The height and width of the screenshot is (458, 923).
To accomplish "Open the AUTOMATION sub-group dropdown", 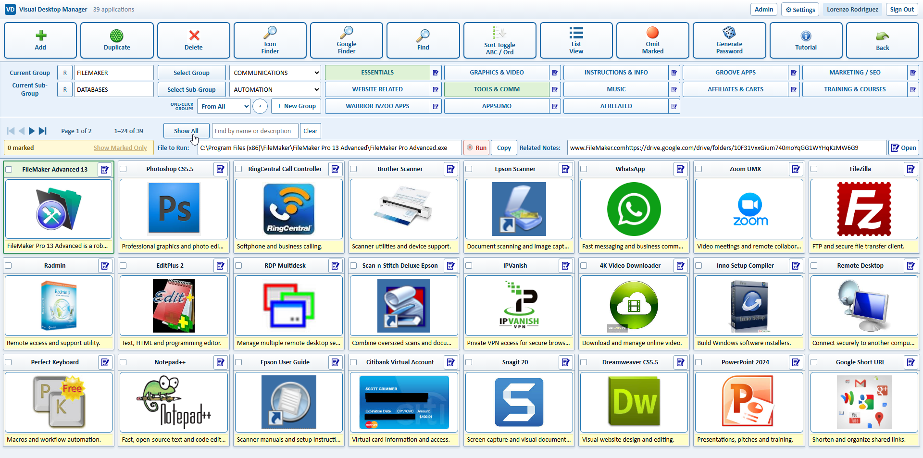I will tap(275, 89).
